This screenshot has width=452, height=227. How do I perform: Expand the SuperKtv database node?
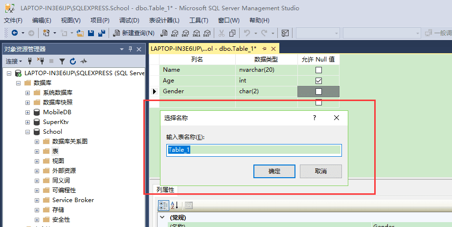coord(28,122)
